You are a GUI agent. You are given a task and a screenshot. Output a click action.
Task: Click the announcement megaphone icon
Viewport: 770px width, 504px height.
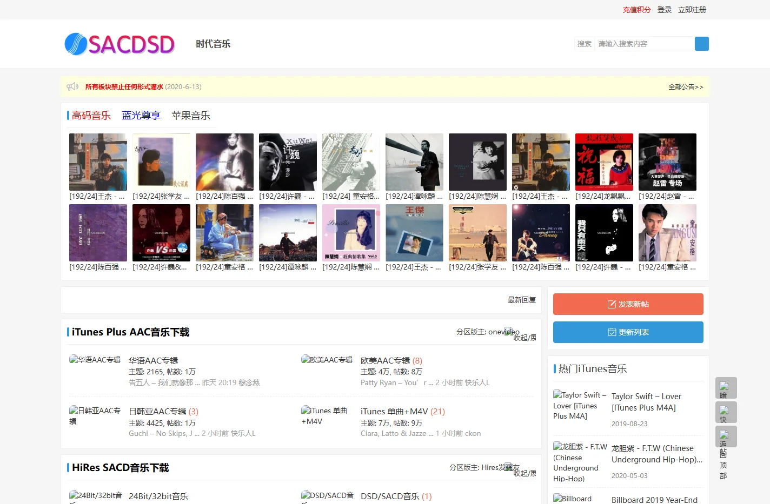[x=72, y=86]
